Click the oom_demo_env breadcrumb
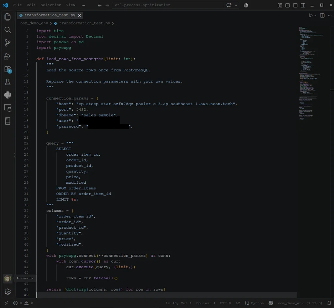Viewport: 334px width, 308px height. [x=34, y=23]
